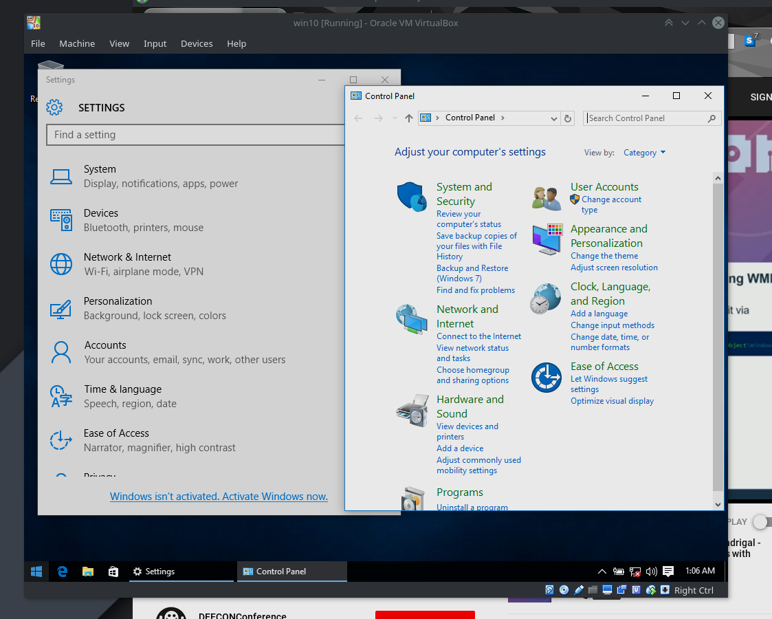Click Optimize visual display link
Image resolution: width=772 pixels, height=619 pixels.
(612, 401)
